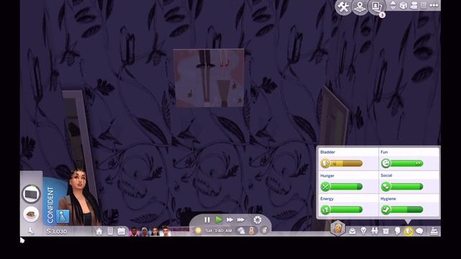Click the Sim posture icon above funds
Viewport: 461px width, 259px height.
pyautogui.click(x=31, y=231)
